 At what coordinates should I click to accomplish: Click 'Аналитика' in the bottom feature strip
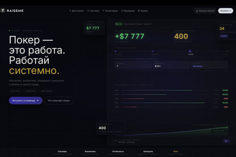(90, 152)
